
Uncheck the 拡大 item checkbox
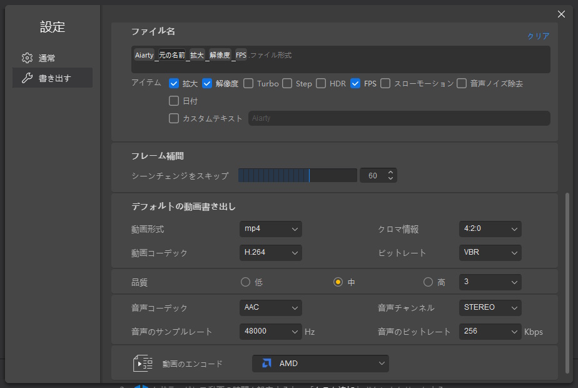point(174,83)
